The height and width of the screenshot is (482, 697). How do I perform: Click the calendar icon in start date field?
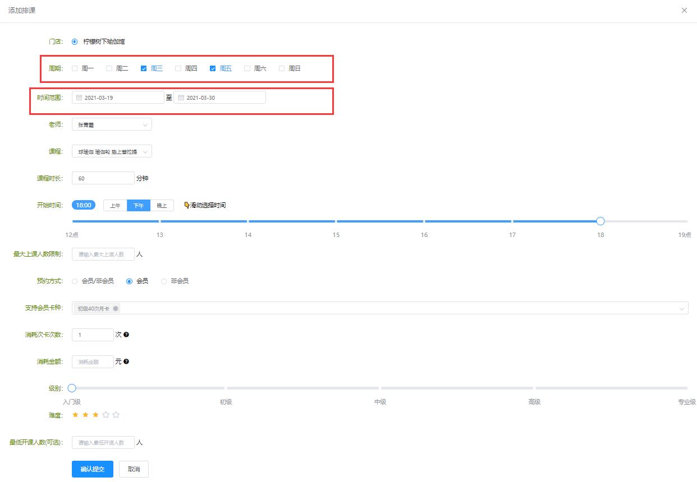(x=79, y=98)
